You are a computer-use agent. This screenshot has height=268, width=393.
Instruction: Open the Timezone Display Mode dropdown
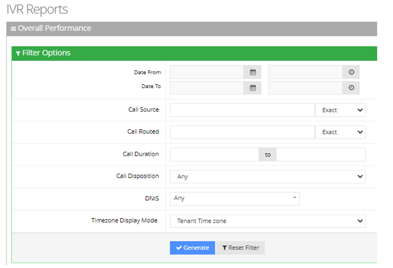click(267, 221)
